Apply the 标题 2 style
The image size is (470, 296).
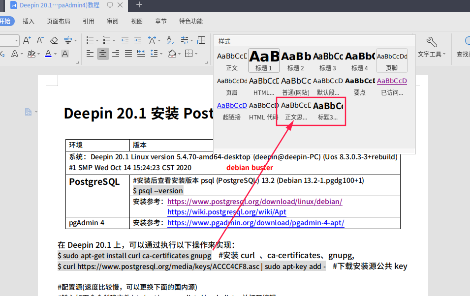pos(296,60)
